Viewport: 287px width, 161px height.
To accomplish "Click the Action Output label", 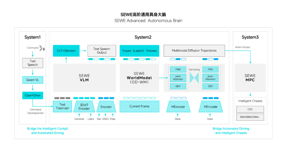I will pyautogui.click(x=243, y=47).
